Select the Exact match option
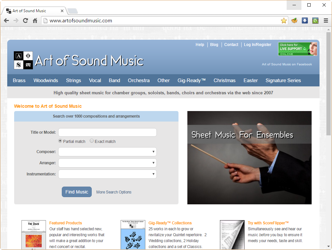This screenshot has width=332, height=250. [x=91, y=141]
